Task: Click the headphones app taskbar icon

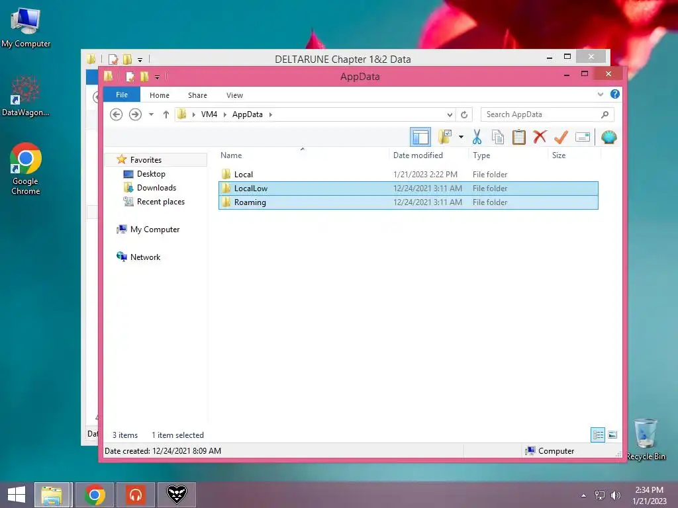Action: click(x=136, y=495)
